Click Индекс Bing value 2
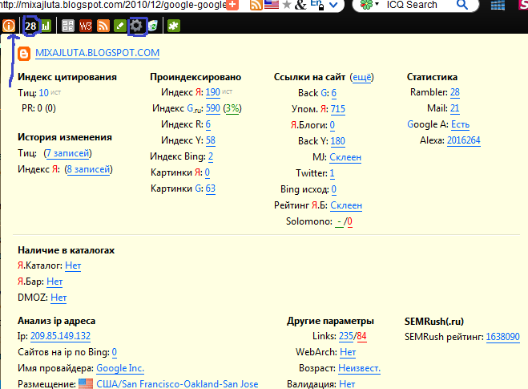528x389 pixels. pos(211,156)
